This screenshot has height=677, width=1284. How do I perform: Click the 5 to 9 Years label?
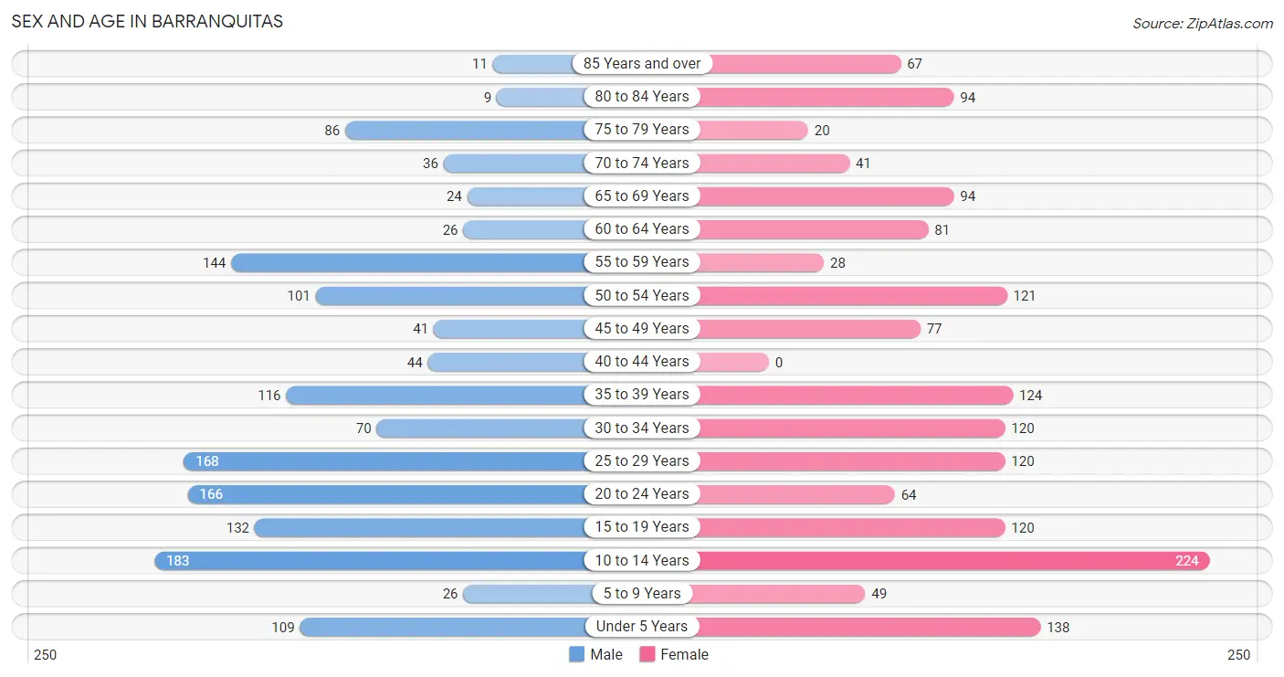point(642,593)
